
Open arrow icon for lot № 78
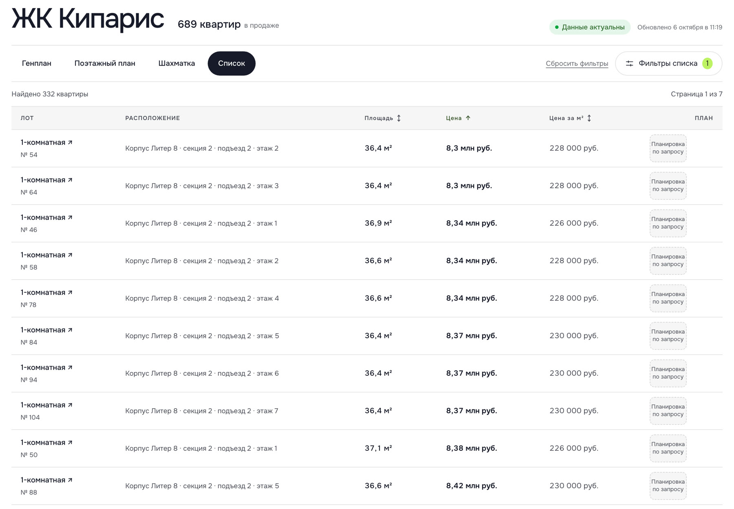(x=70, y=292)
